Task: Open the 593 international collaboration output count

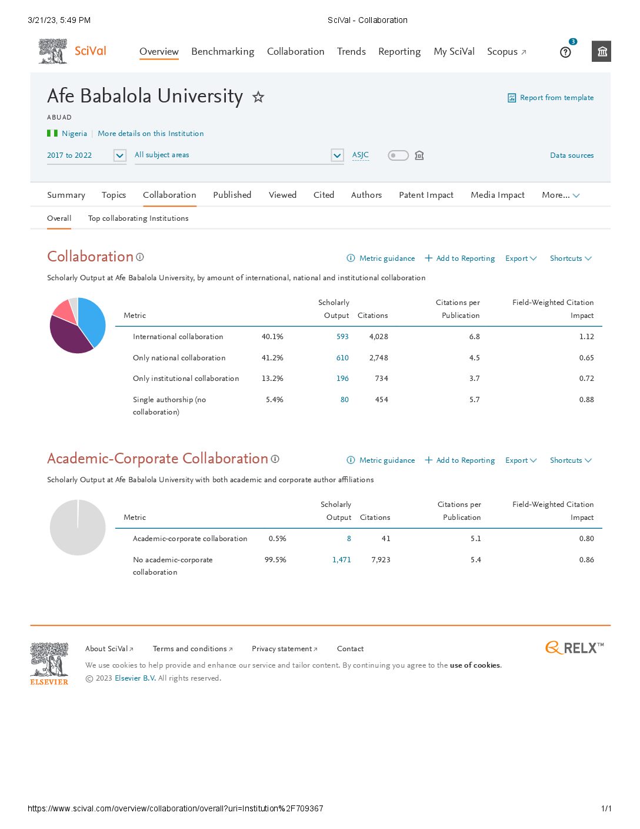Action: [x=342, y=337]
